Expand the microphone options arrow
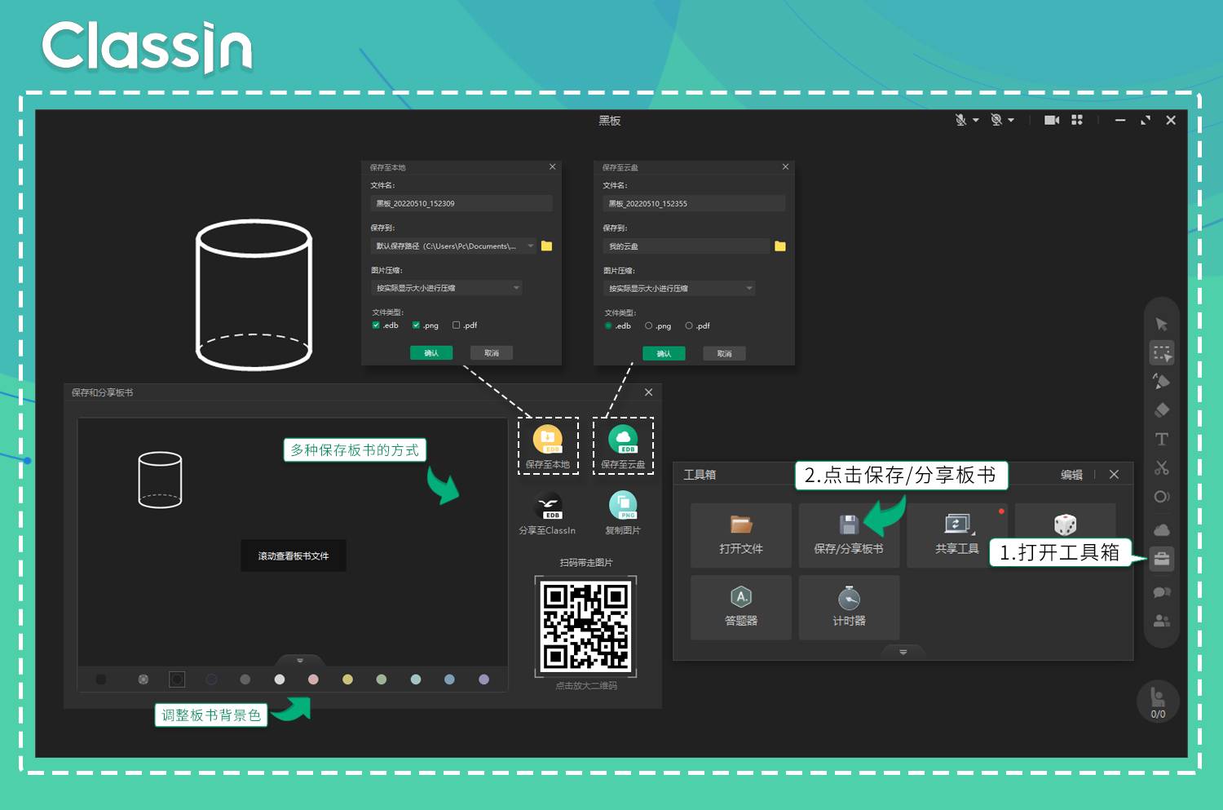 (x=975, y=120)
